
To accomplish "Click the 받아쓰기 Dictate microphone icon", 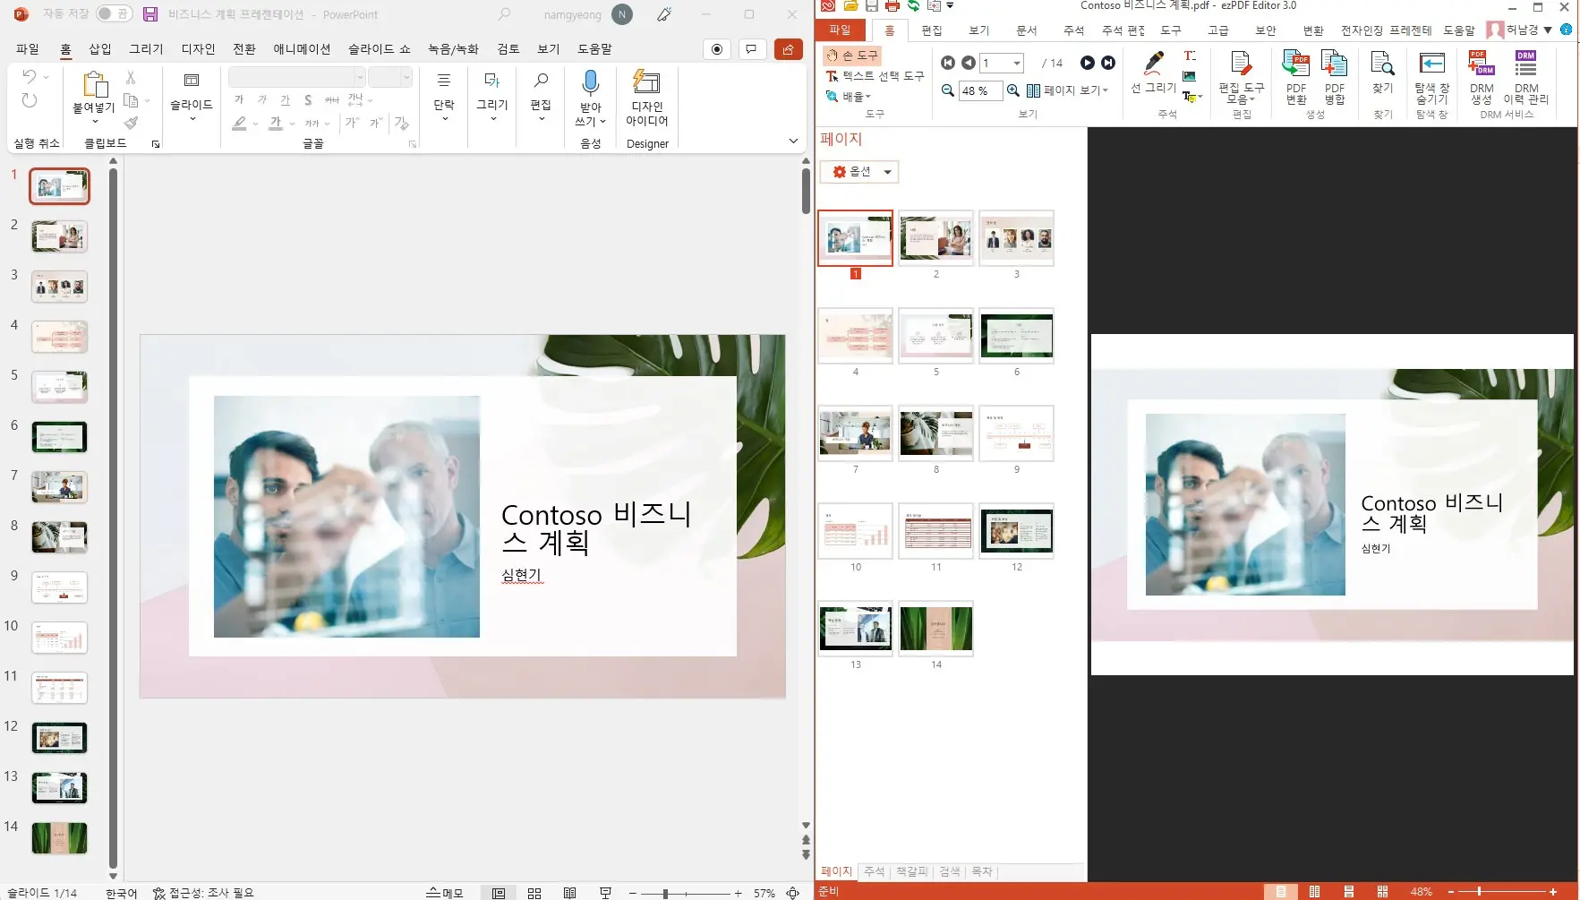I will click(590, 83).
